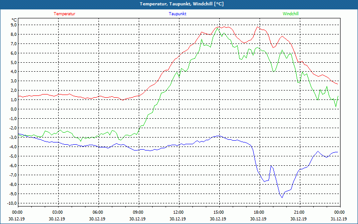This screenshot has height=224, width=358.
Task: Click the -9,0 y-axis label
Action: tap(13, 194)
